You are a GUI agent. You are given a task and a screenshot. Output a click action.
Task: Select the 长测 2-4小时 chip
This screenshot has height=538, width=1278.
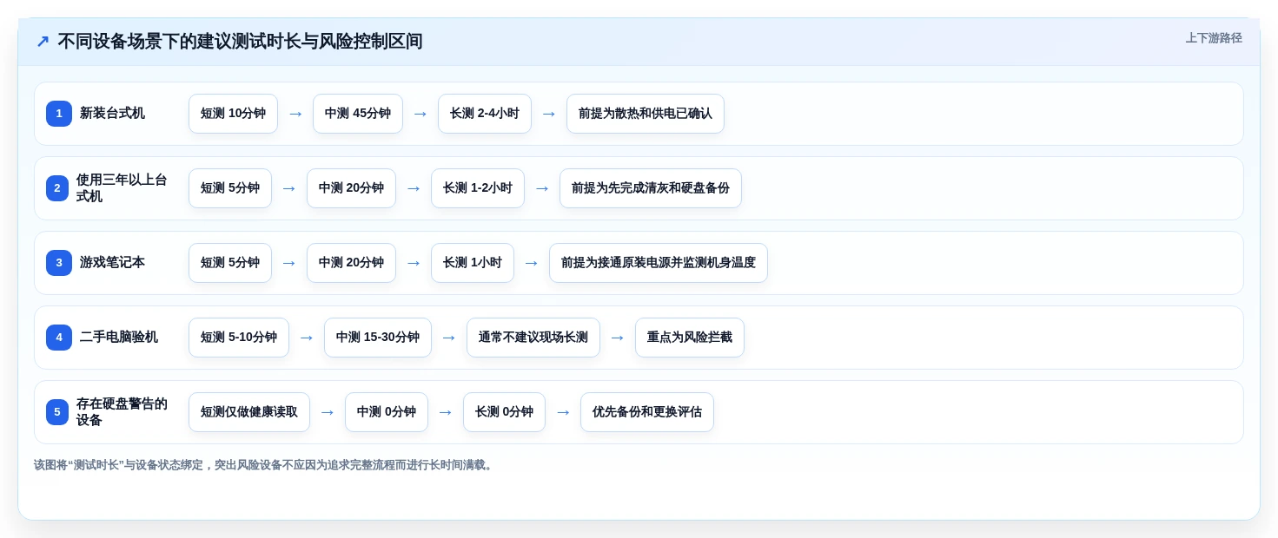485,114
